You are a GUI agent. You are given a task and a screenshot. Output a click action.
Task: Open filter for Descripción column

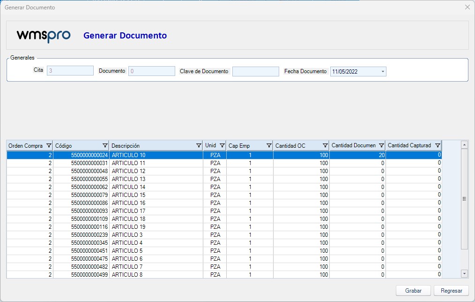199,145
